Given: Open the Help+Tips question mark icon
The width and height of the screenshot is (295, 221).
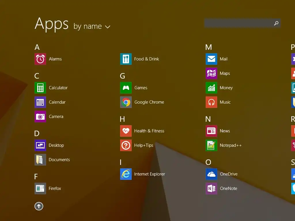Looking at the screenshot, I should point(126,145).
